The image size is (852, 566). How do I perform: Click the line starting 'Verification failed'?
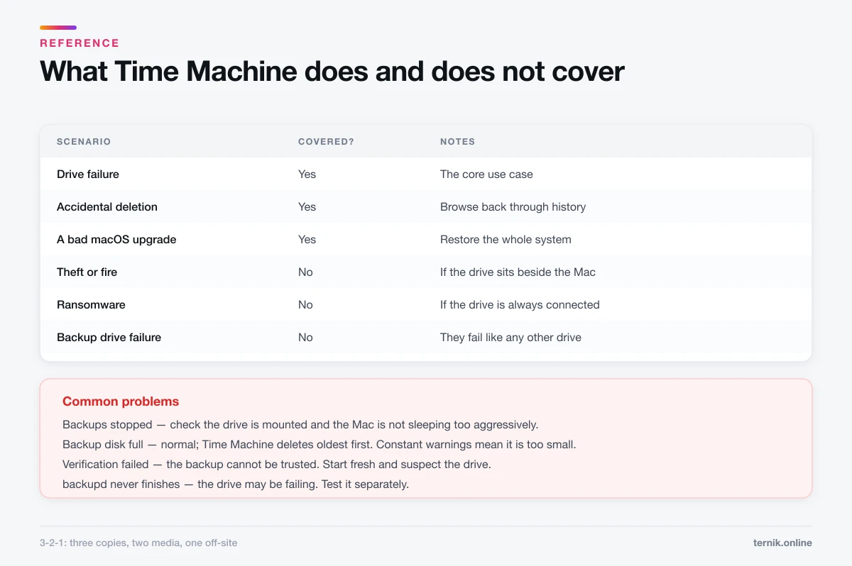[277, 465]
